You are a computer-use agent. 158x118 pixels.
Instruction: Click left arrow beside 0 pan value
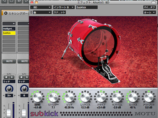coord(19,96)
